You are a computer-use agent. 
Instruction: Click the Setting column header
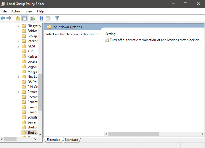pyautogui.click(x=110, y=34)
